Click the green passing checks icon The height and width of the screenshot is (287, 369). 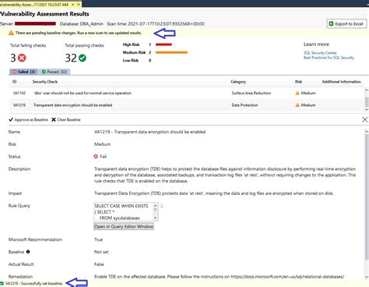[83, 58]
